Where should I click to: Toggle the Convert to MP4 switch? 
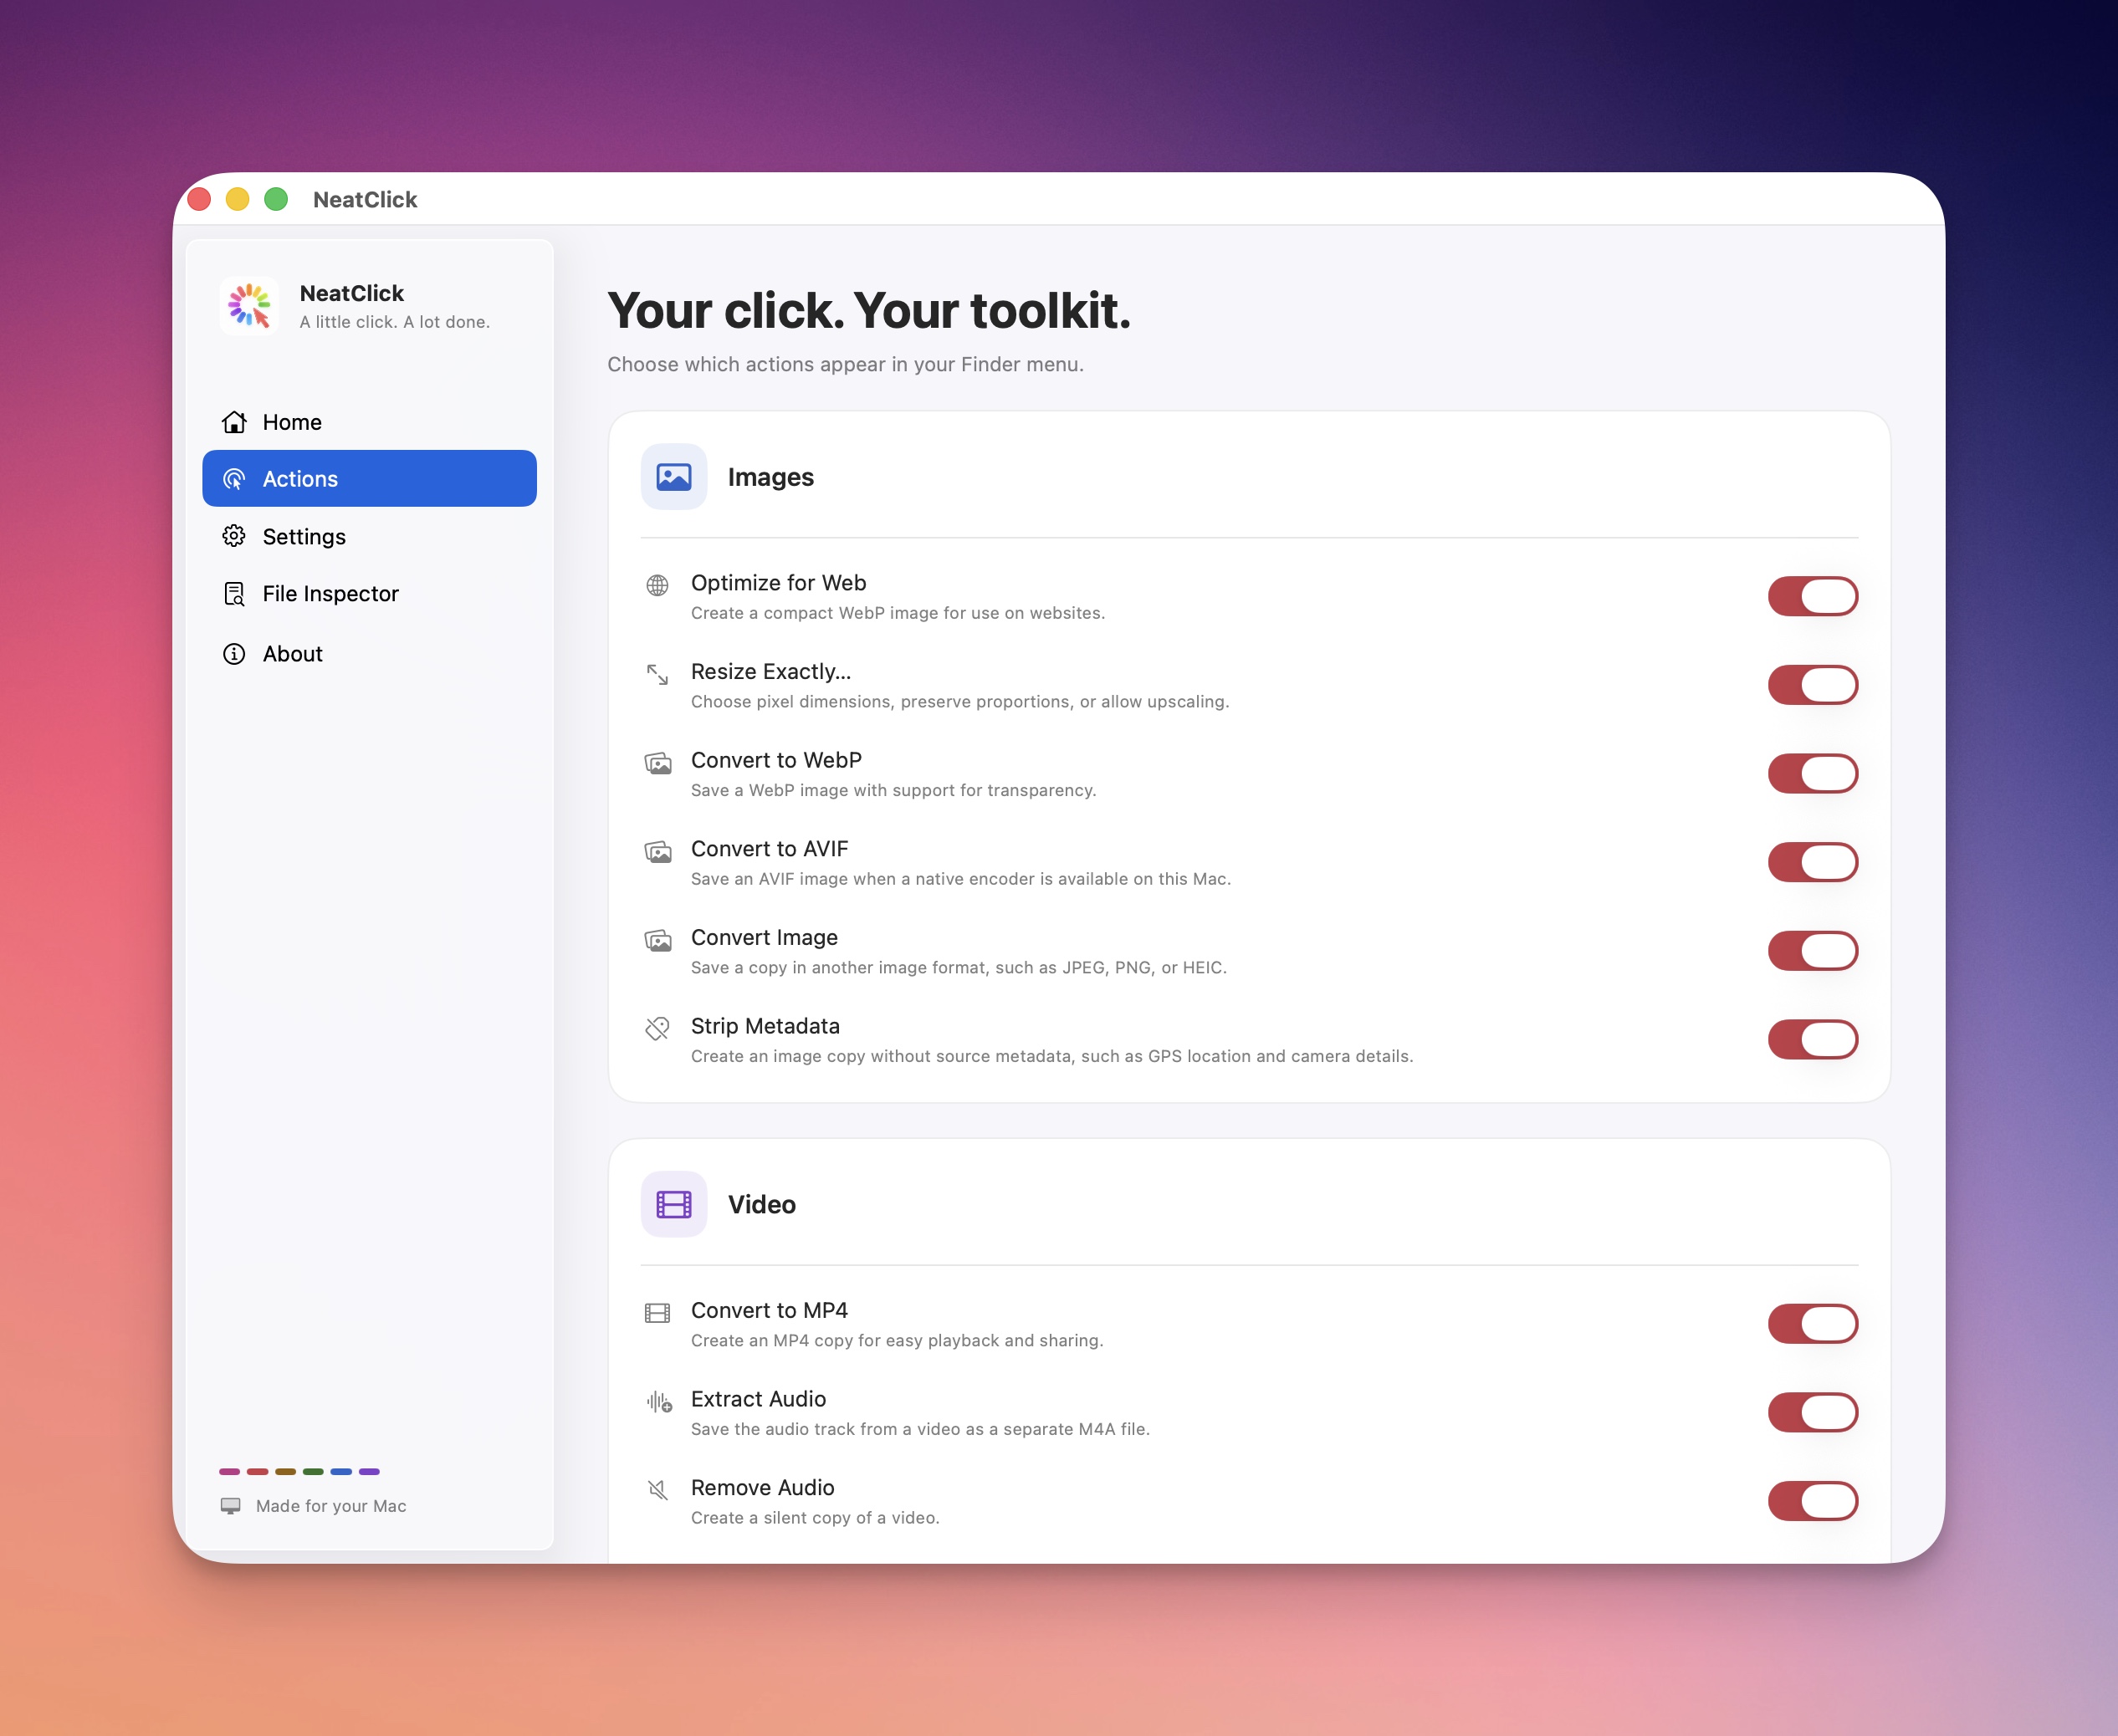tap(1812, 1324)
